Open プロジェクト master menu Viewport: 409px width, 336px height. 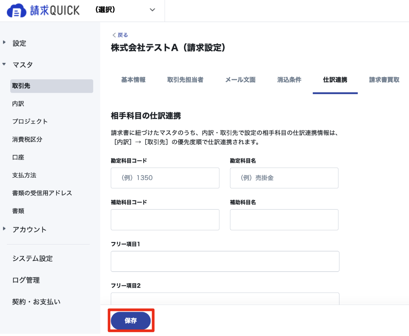click(30, 121)
